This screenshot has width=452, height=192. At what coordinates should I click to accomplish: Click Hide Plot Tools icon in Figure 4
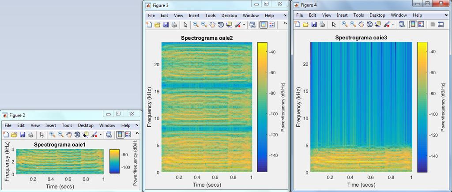point(433,25)
